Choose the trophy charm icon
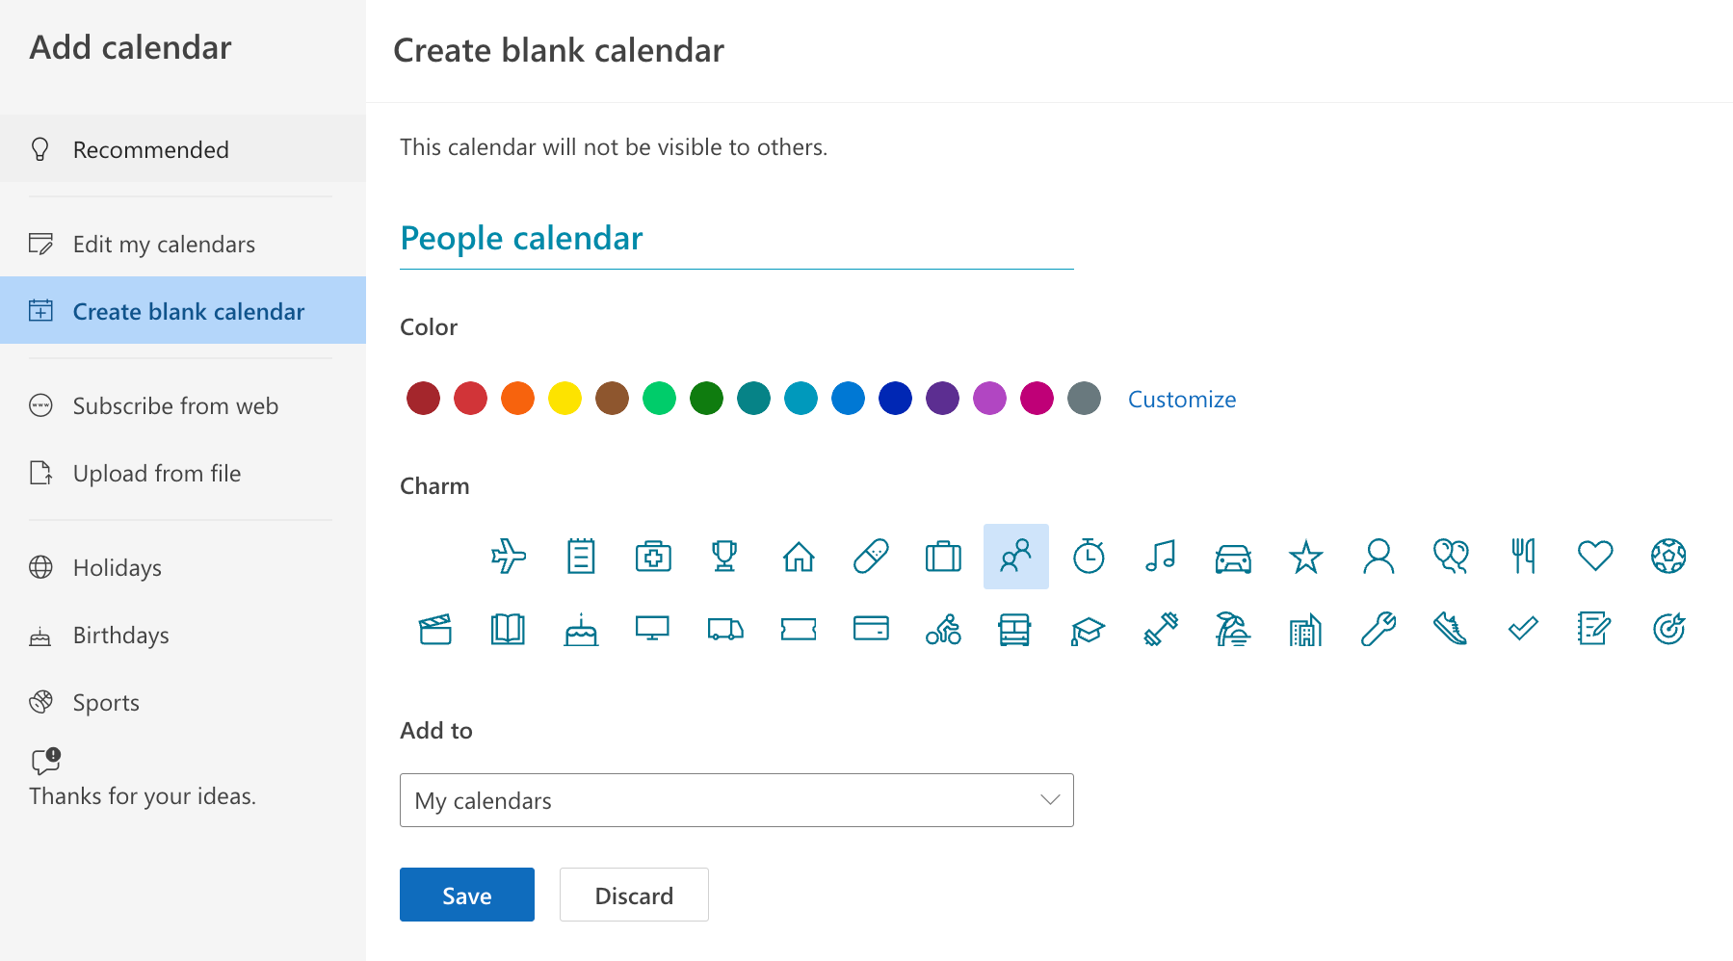This screenshot has height=961, width=1733. (x=724, y=557)
